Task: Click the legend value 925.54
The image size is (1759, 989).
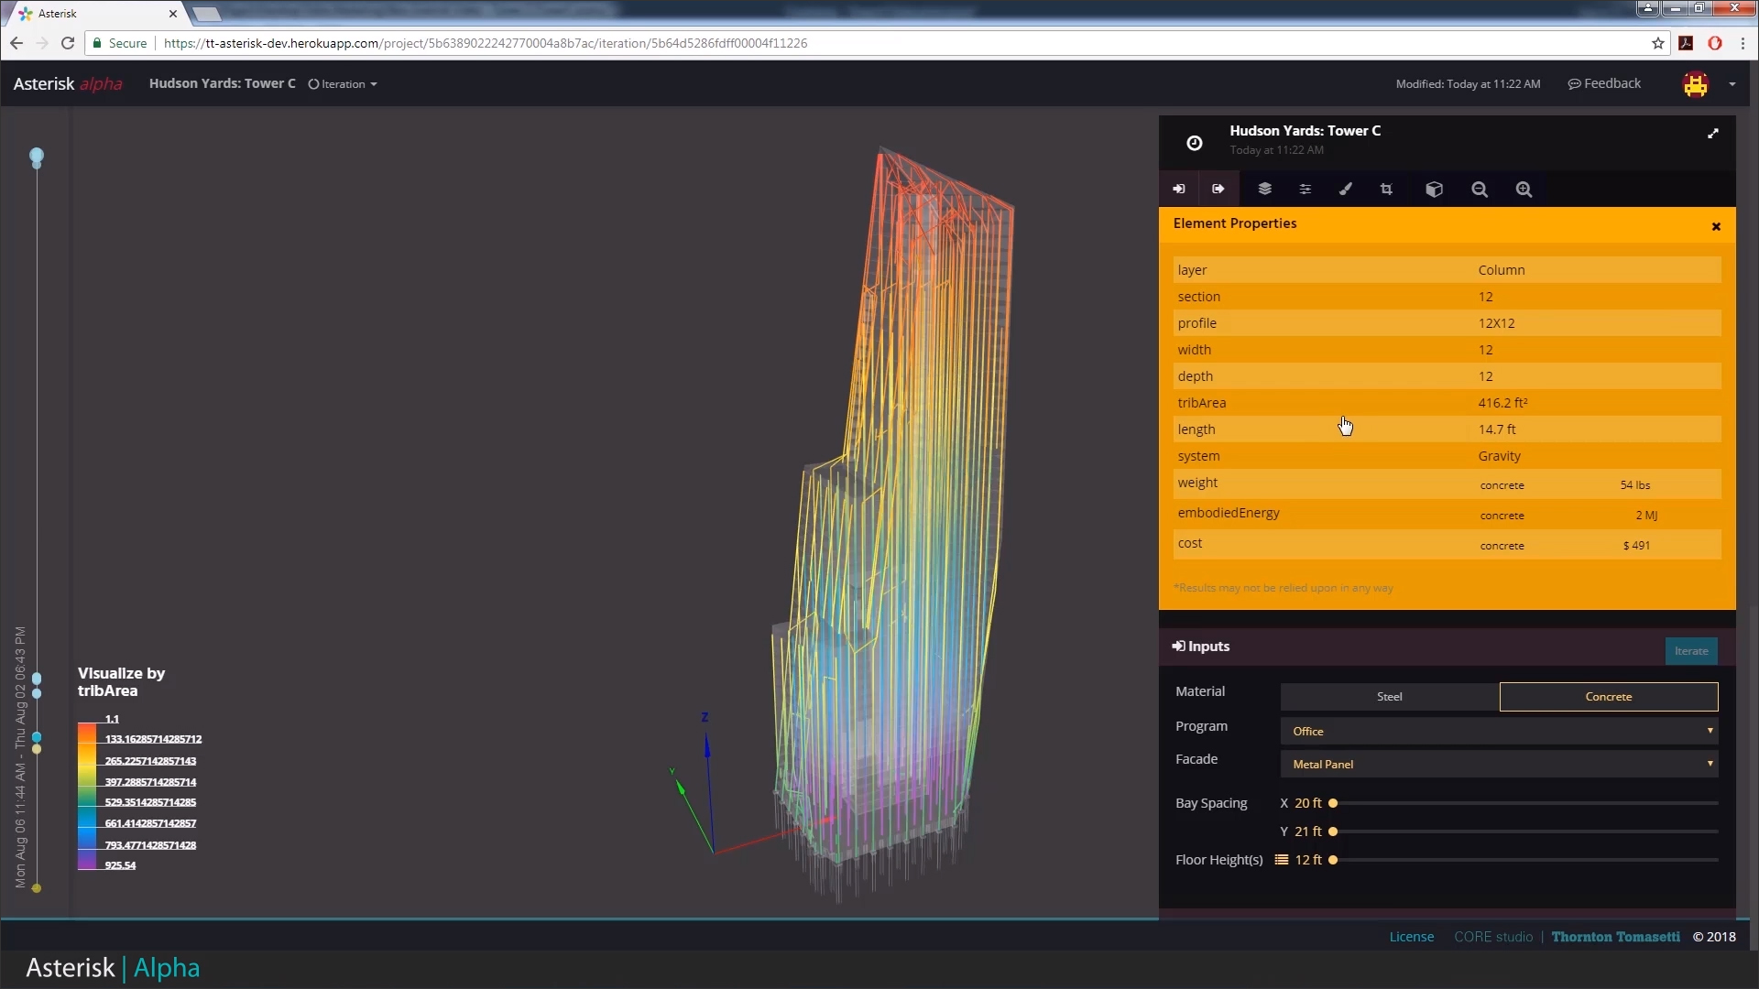Action: (x=120, y=865)
